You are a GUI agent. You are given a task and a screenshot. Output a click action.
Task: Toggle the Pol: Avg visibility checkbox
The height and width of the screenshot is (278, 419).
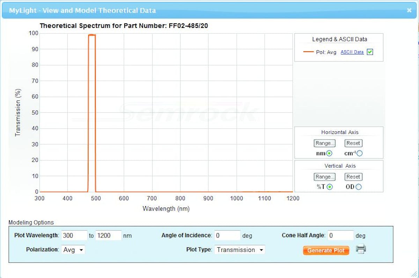click(369, 52)
